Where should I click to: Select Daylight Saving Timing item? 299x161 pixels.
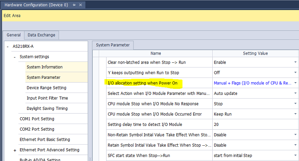coord(47,108)
